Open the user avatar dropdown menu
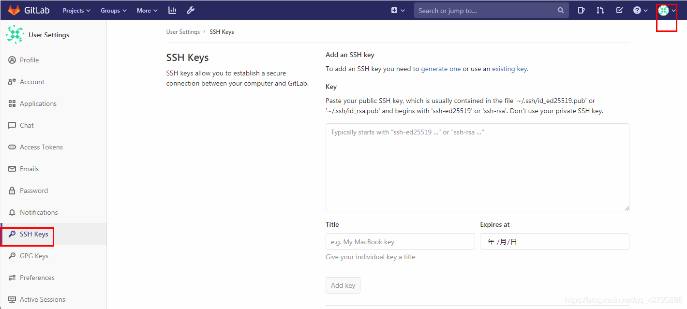Image resolution: width=687 pixels, height=309 pixels. point(664,10)
